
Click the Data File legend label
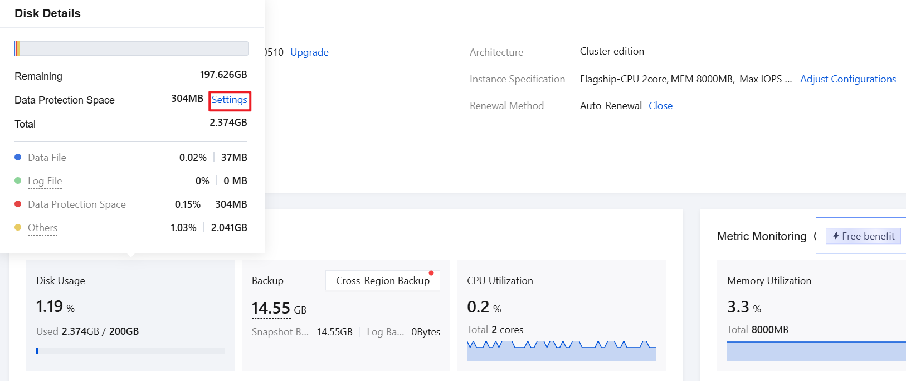47,158
